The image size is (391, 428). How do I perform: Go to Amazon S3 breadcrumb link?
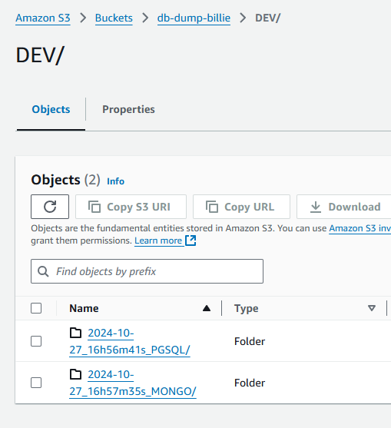coord(43,18)
